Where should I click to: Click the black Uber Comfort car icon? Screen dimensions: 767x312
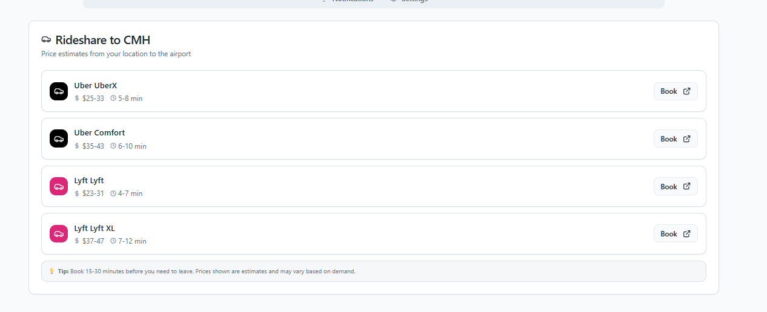(59, 138)
